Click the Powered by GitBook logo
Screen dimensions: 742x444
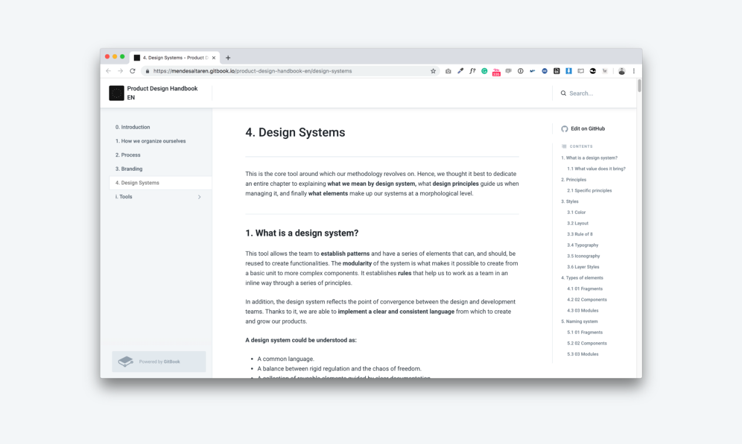(126, 361)
